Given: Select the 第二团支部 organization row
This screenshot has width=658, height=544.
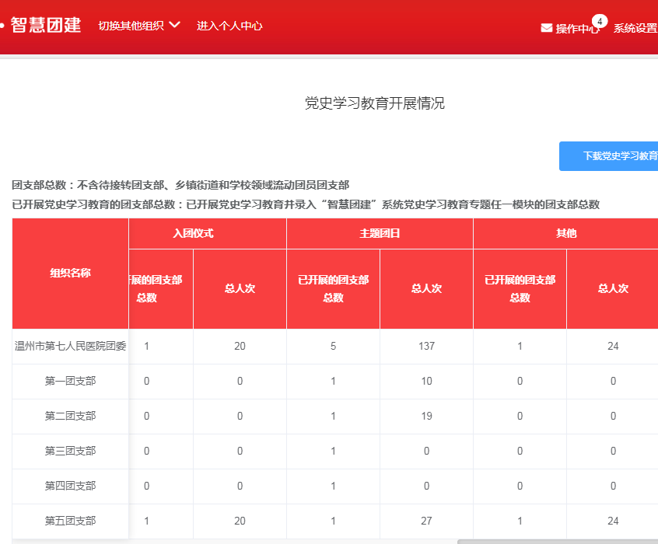Looking at the screenshot, I should [70, 416].
